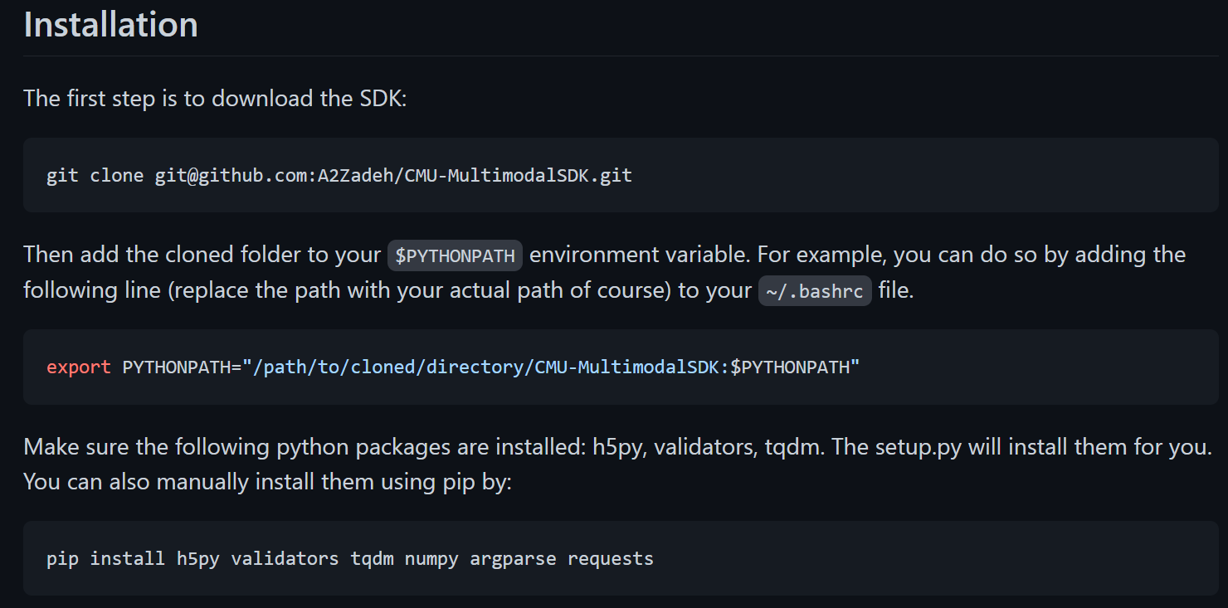Click h5py in the pip install command
The height and width of the screenshot is (608, 1228).
tap(197, 559)
